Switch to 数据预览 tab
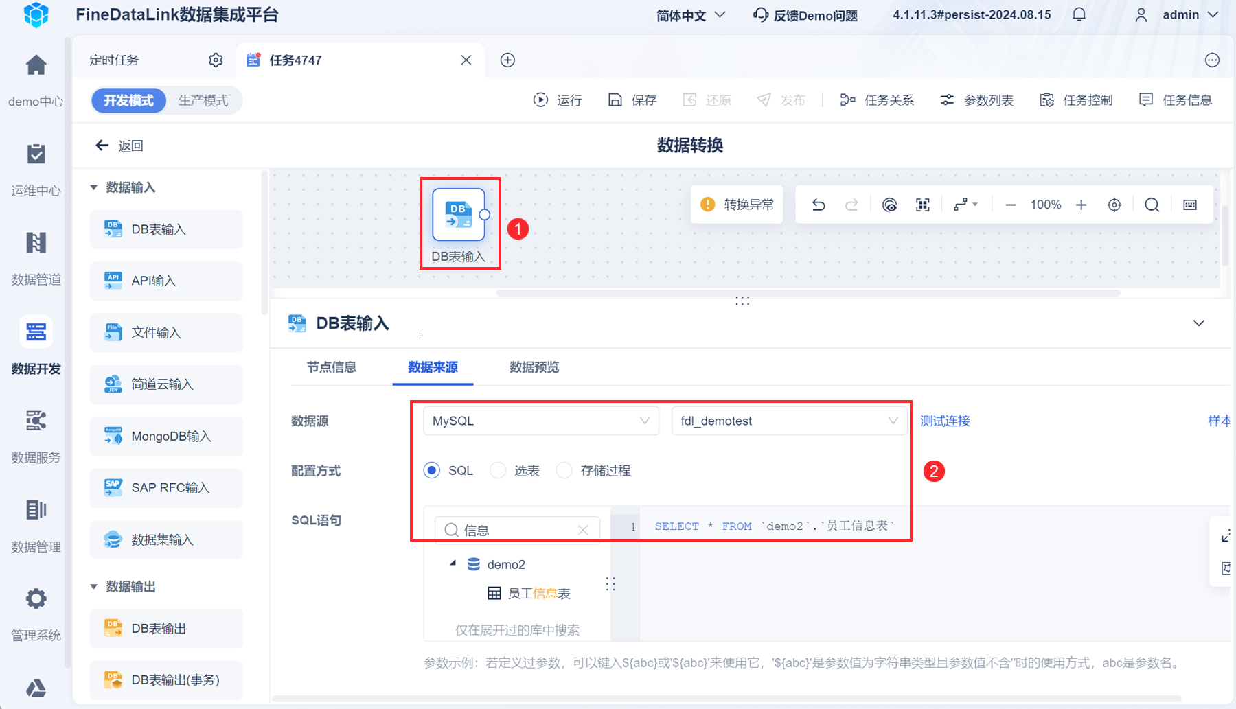Image resolution: width=1236 pixels, height=709 pixels. click(534, 367)
